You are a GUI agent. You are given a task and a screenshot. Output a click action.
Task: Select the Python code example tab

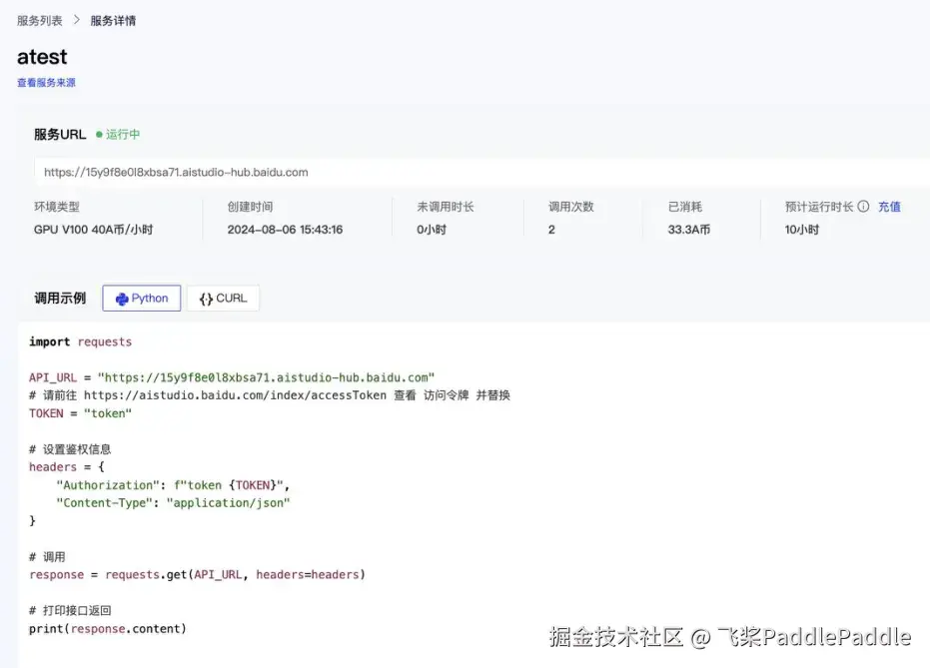[141, 298]
